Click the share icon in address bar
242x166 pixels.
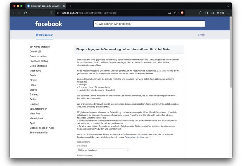175,13
